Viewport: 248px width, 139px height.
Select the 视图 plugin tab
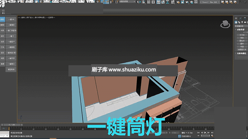[x=2, y=58]
